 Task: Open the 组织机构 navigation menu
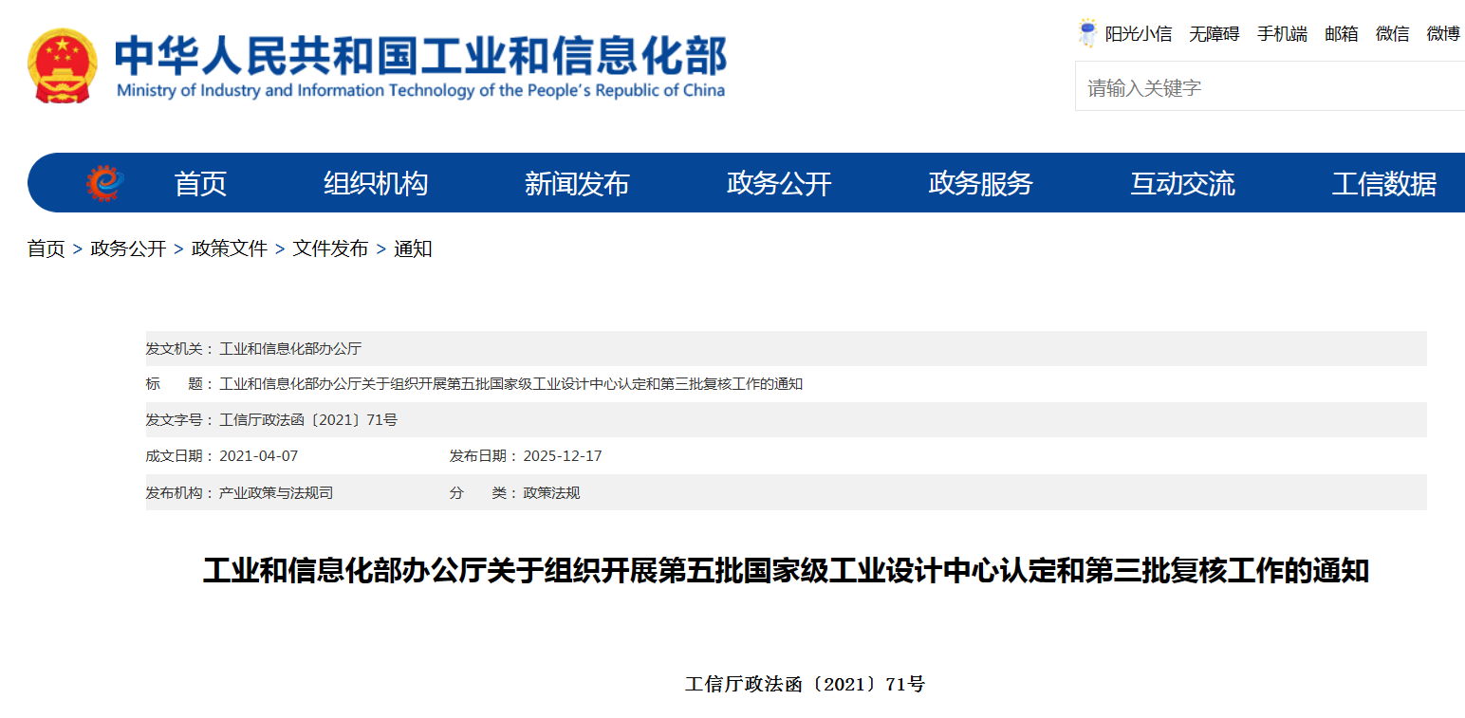coord(376,183)
